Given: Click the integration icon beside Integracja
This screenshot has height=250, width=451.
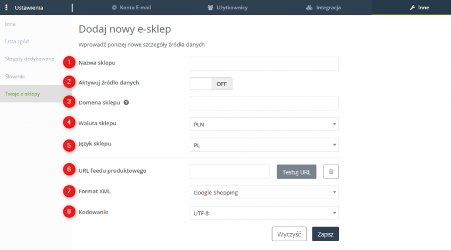Looking at the screenshot, I should [309, 8].
